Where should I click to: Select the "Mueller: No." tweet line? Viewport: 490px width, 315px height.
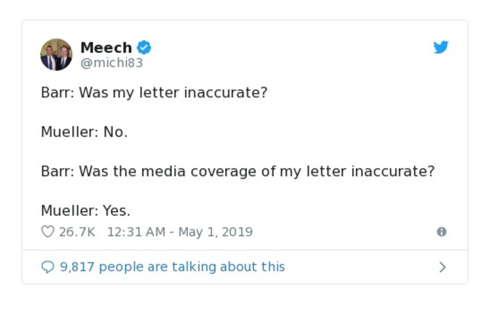pos(84,132)
